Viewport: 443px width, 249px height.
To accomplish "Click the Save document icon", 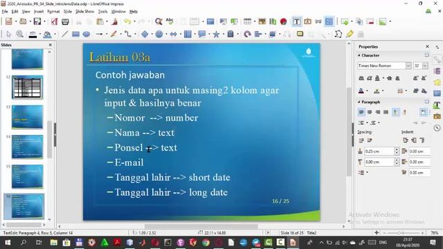I will coord(37,21).
